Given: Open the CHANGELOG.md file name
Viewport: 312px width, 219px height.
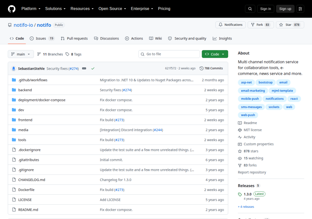Looking at the screenshot, I should click(32, 180).
